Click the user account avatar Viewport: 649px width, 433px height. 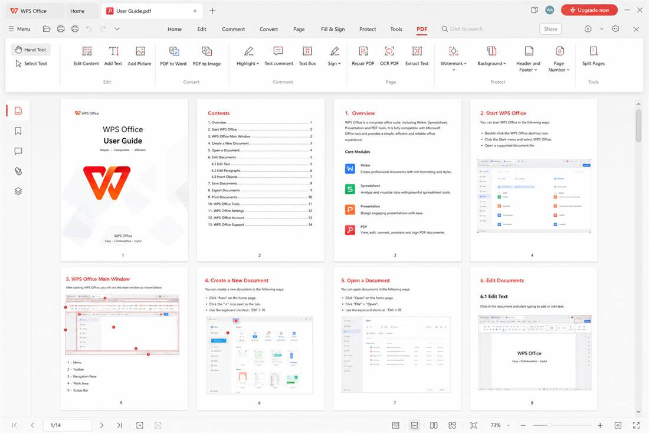click(x=550, y=10)
